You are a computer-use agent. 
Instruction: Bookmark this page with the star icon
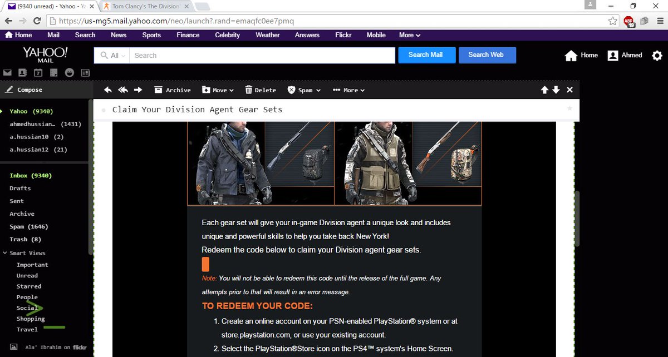(612, 21)
